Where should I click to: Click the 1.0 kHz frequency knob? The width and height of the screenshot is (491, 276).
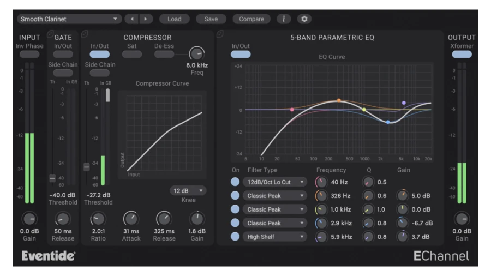(321, 209)
